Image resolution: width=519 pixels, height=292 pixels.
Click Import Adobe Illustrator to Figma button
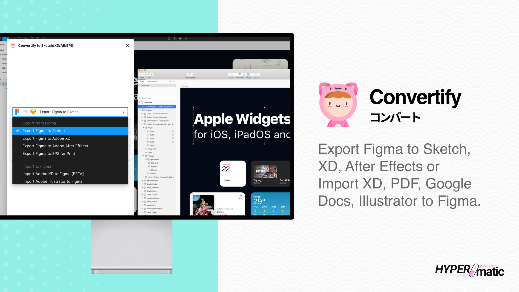(x=52, y=181)
